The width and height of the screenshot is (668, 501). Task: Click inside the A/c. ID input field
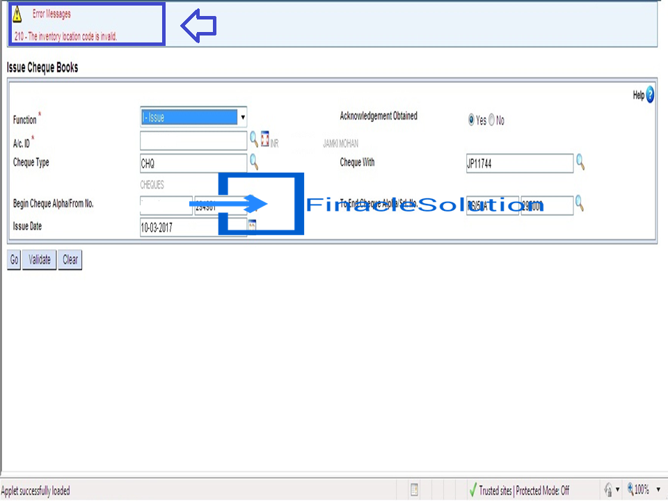[193, 141]
